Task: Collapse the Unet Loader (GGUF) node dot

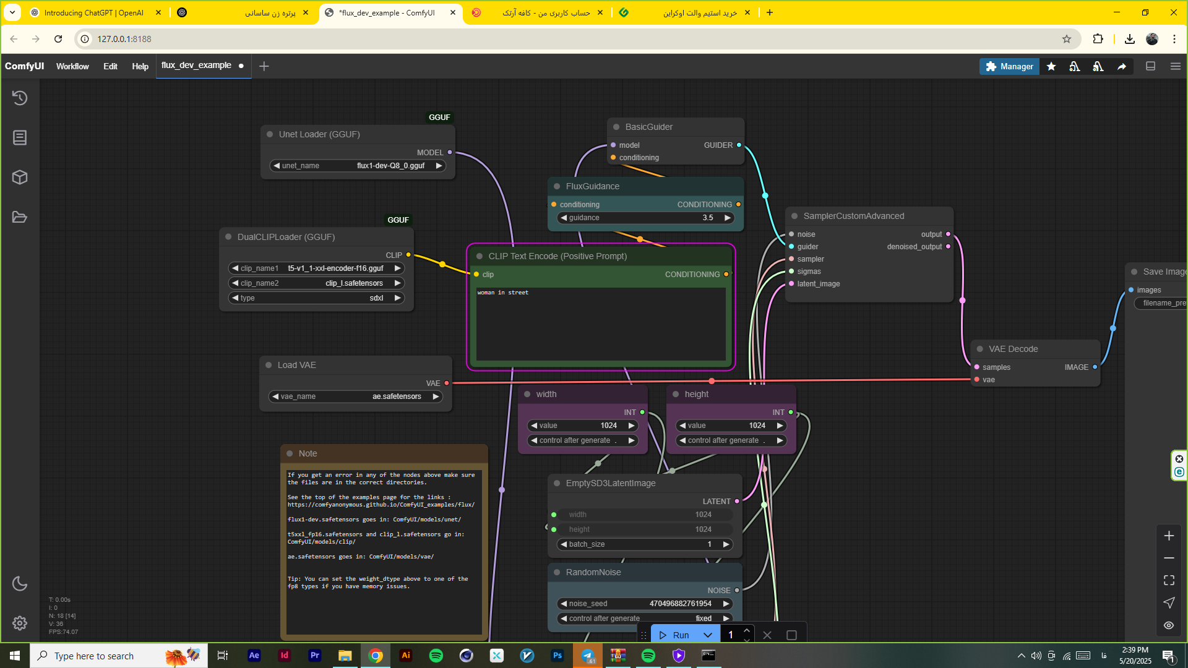Action: [x=270, y=134]
